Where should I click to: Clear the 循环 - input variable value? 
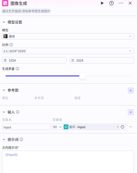(x=118, y=127)
